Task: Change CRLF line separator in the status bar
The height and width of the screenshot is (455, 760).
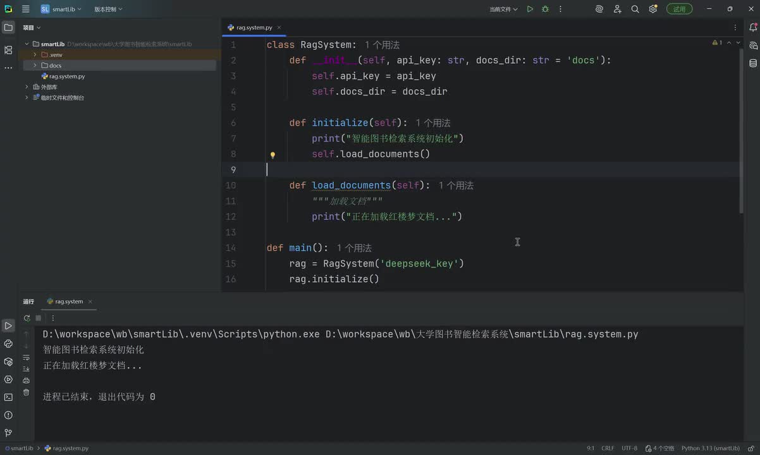Action: tap(608, 448)
